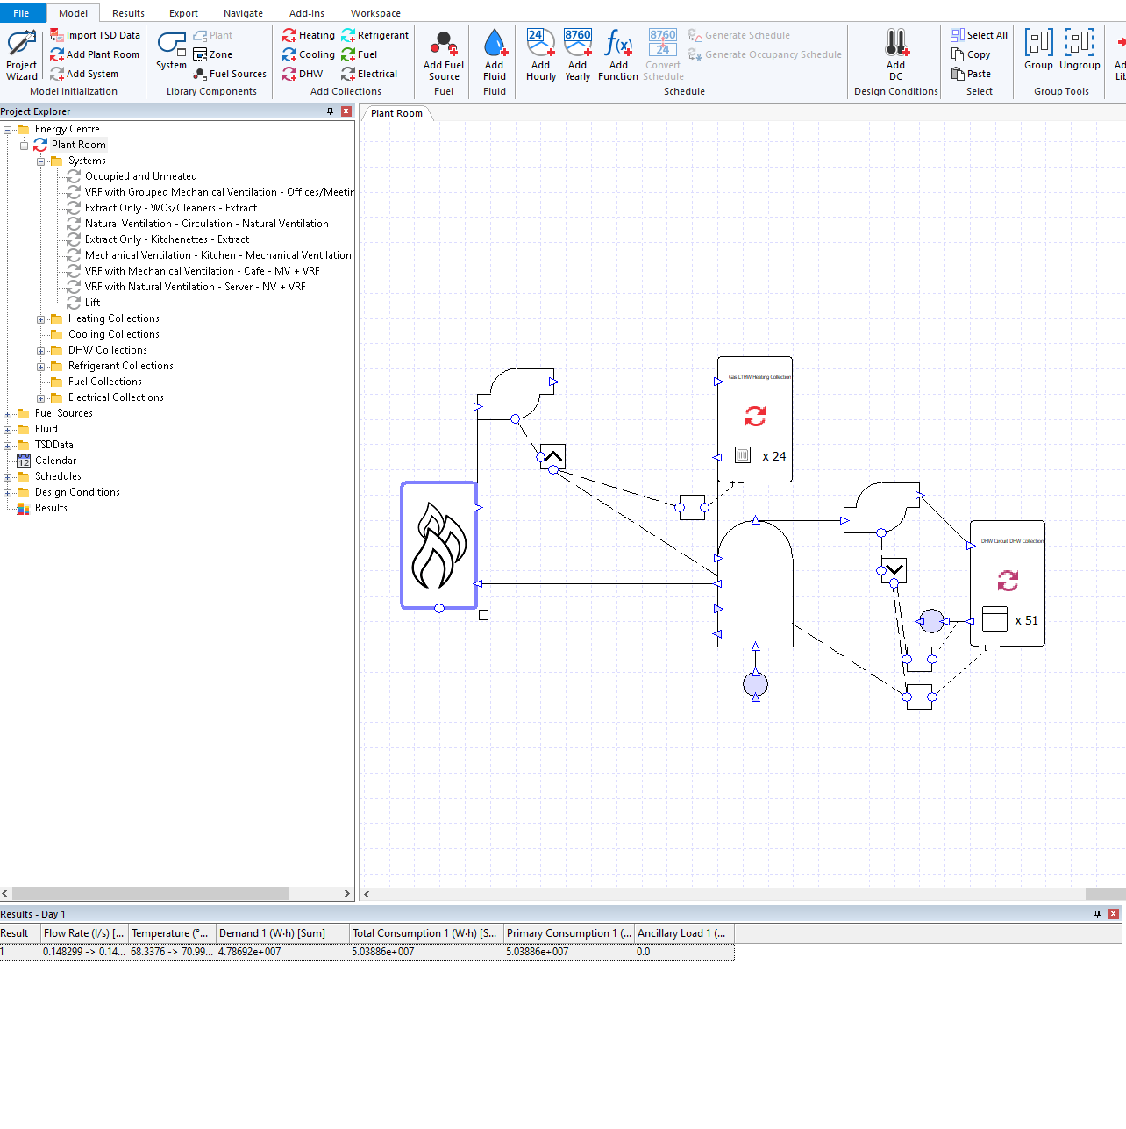
Task: Select the boiler flame component on canvas
Action: click(x=439, y=545)
